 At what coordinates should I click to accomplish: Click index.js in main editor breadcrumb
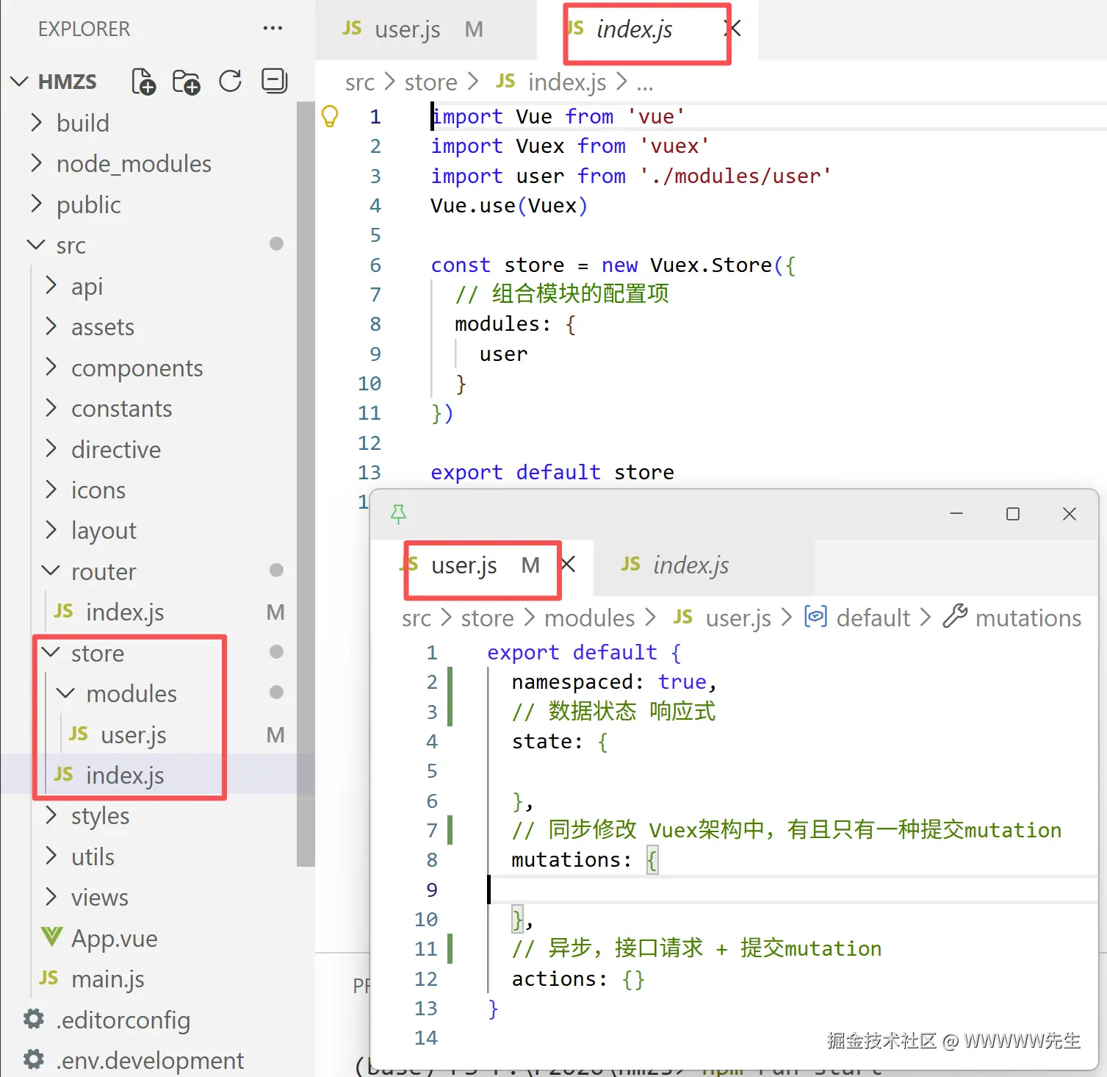(566, 82)
